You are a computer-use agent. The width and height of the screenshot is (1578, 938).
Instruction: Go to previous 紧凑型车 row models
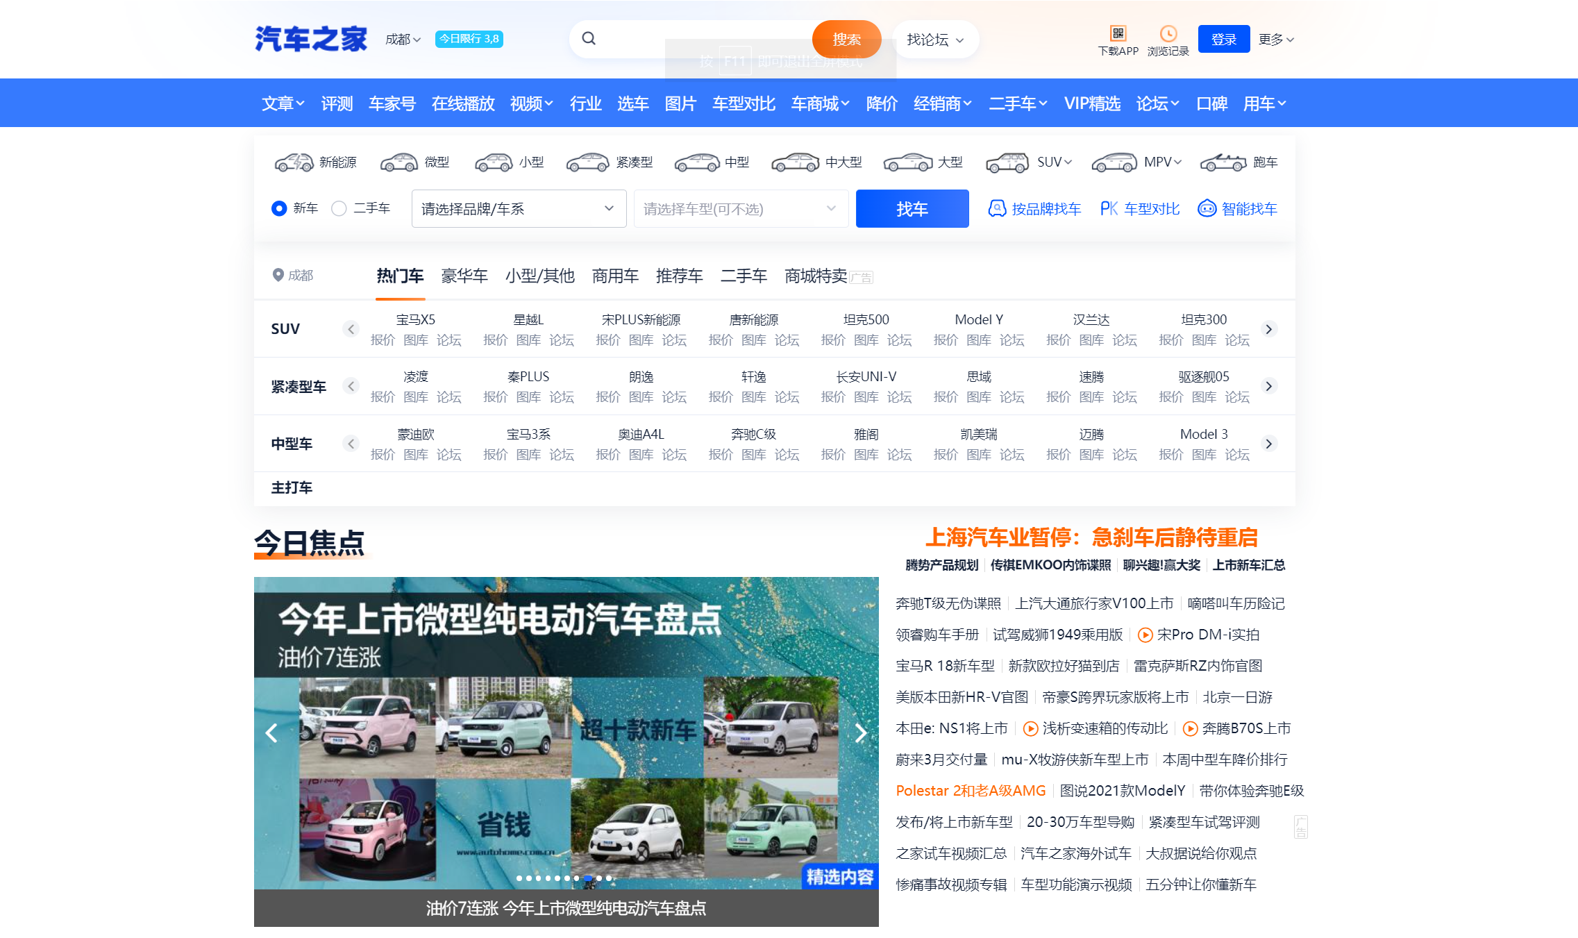click(351, 386)
